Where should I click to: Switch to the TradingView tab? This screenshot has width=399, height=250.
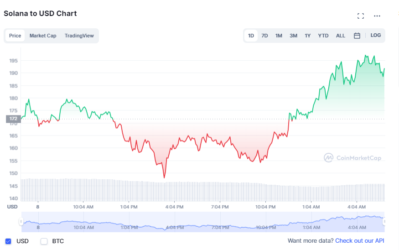coord(79,36)
